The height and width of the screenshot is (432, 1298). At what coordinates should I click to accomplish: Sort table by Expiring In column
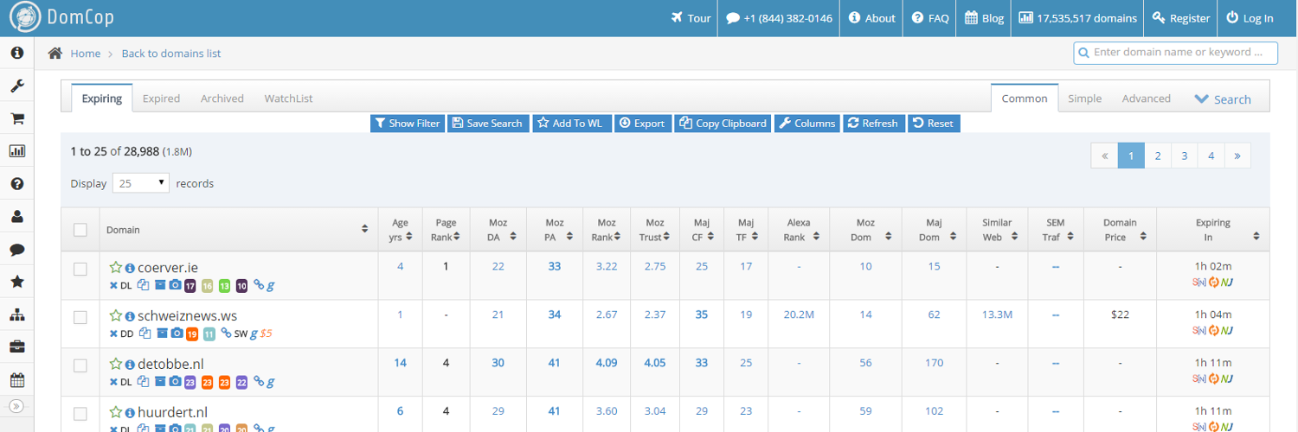(x=1213, y=230)
